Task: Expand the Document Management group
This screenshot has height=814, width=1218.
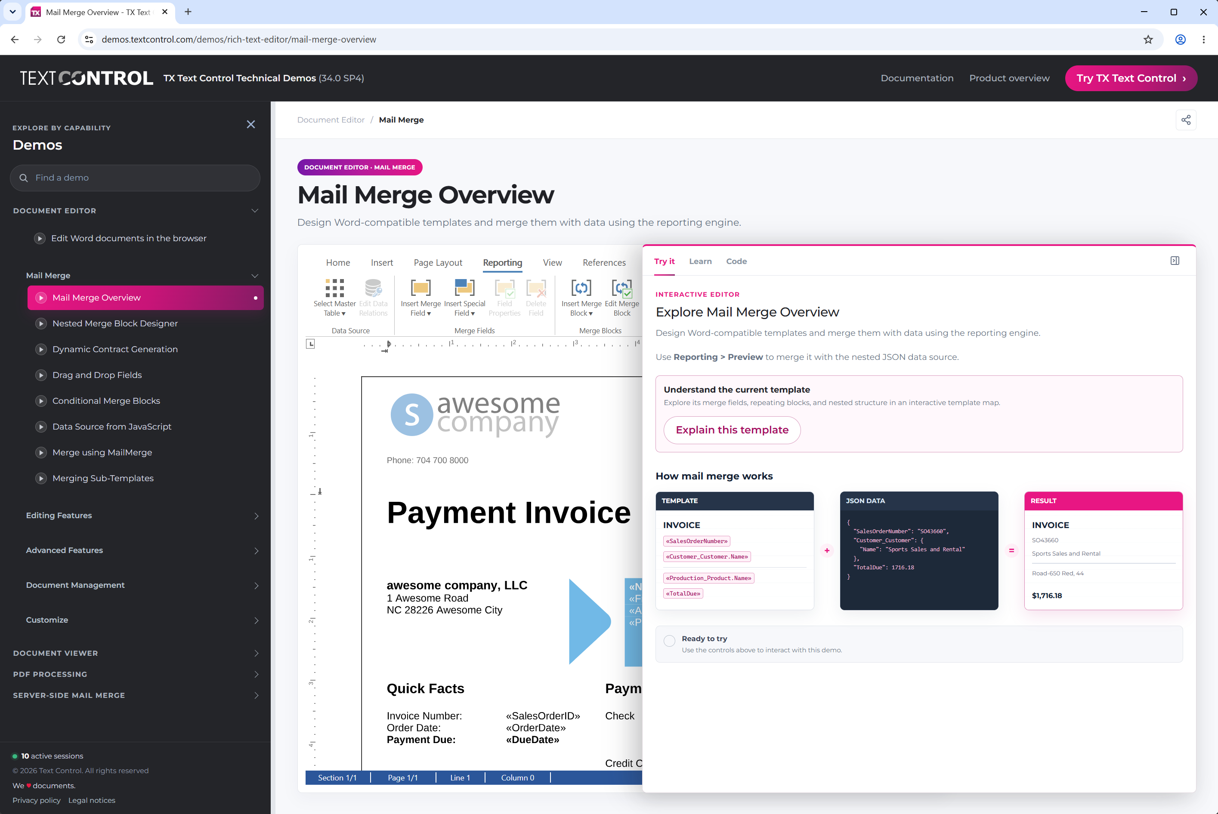Action: click(256, 586)
